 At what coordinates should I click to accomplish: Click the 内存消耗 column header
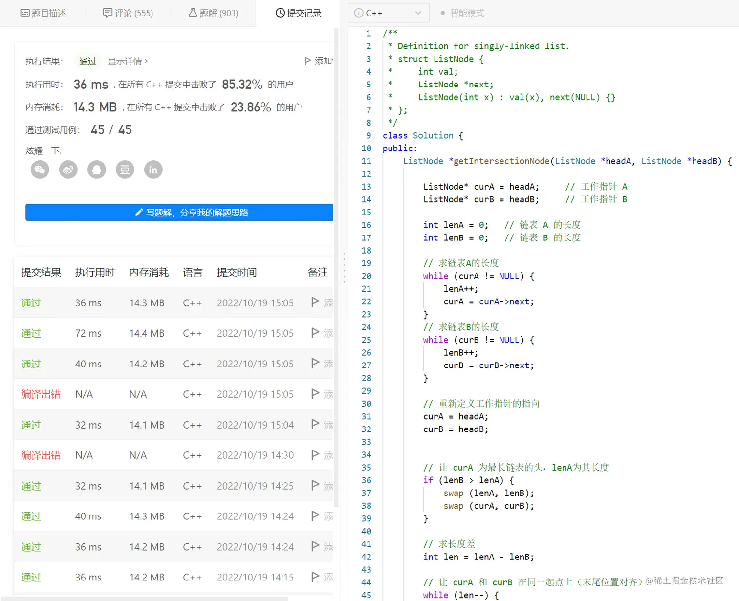click(x=149, y=272)
